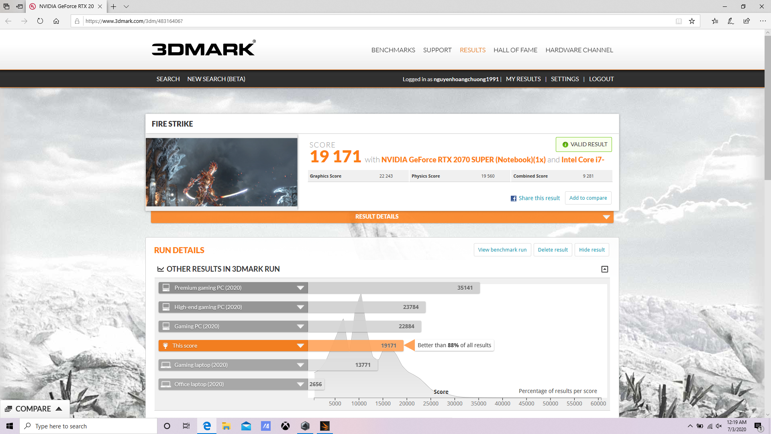Screen dimensions: 771x434
Task: Click the Add to compare button
Action: [x=588, y=198]
